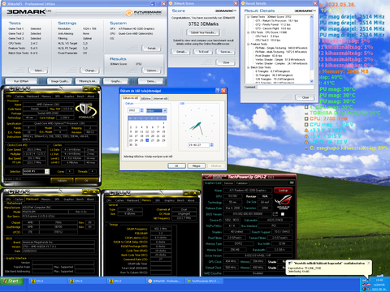Click the Image Quality... button

point(59,81)
